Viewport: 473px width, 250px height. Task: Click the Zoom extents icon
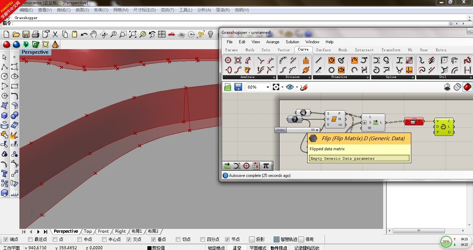point(133,34)
